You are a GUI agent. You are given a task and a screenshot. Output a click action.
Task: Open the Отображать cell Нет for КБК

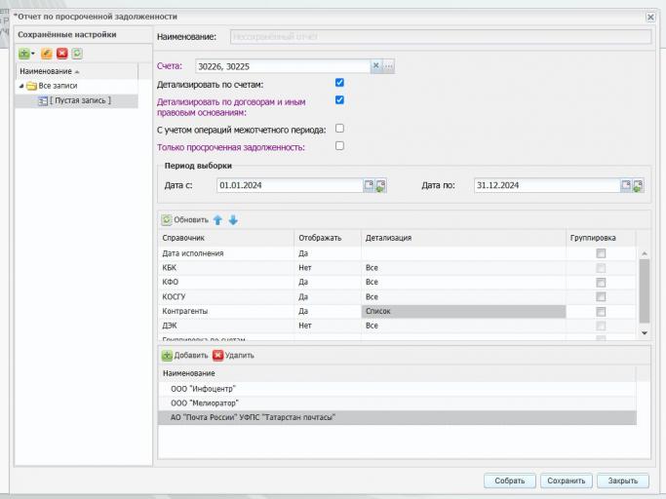pos(328,268)
